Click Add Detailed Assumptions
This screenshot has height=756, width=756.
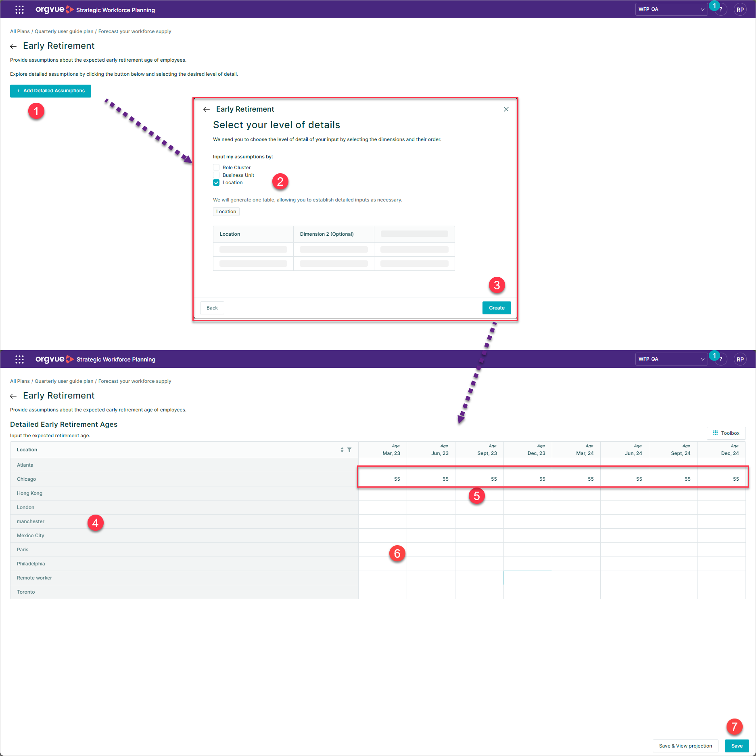pos(50,91)
